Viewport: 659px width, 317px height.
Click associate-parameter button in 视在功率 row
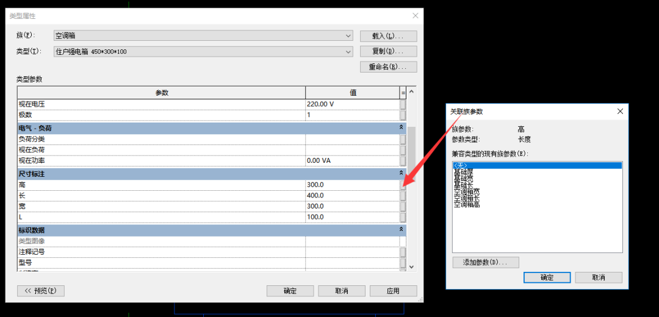tap(403, 161)
